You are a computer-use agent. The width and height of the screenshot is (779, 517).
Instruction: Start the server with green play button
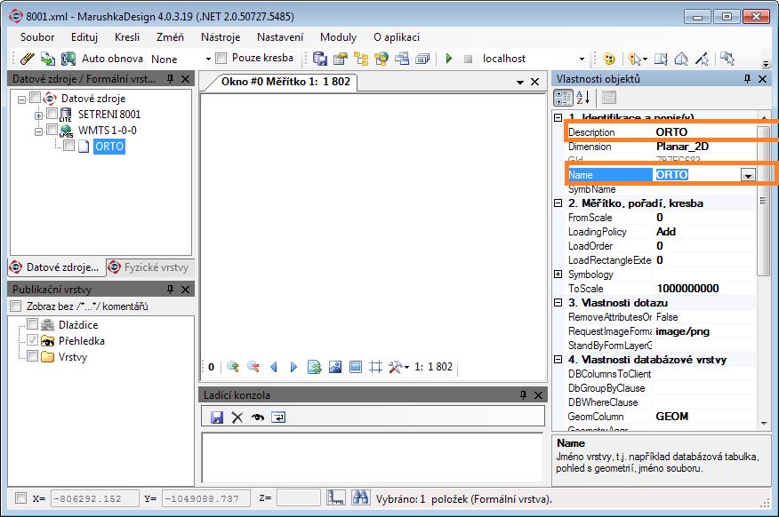(x=449, y=59)
